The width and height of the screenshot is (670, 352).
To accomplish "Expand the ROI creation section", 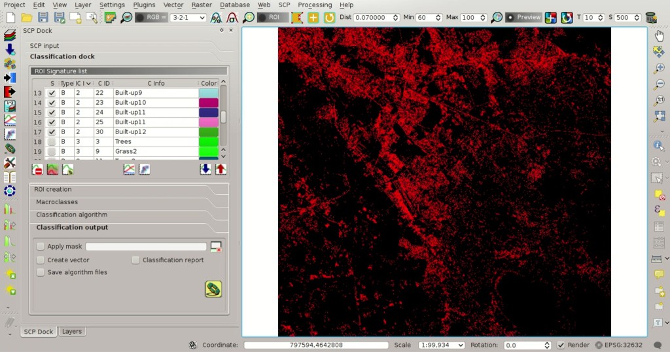I will click(x=129, y=189).
